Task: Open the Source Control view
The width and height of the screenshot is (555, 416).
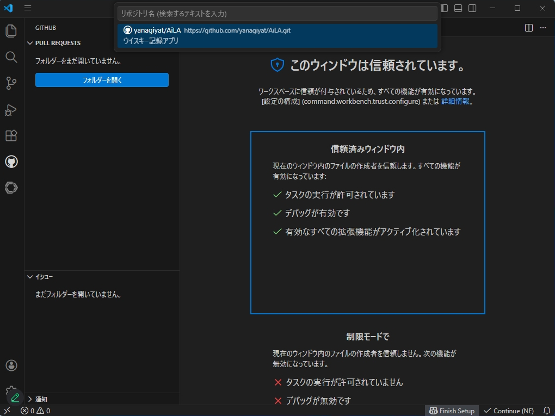Action: tap(11, 83)
